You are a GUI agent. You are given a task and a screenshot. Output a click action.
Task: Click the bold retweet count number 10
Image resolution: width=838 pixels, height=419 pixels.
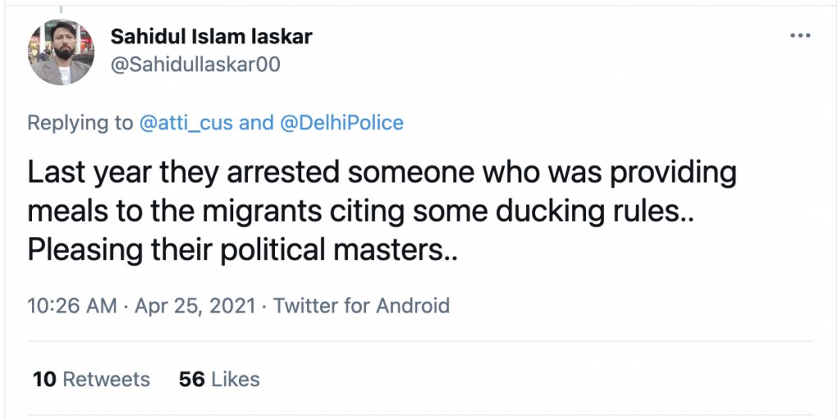[44, 380]
